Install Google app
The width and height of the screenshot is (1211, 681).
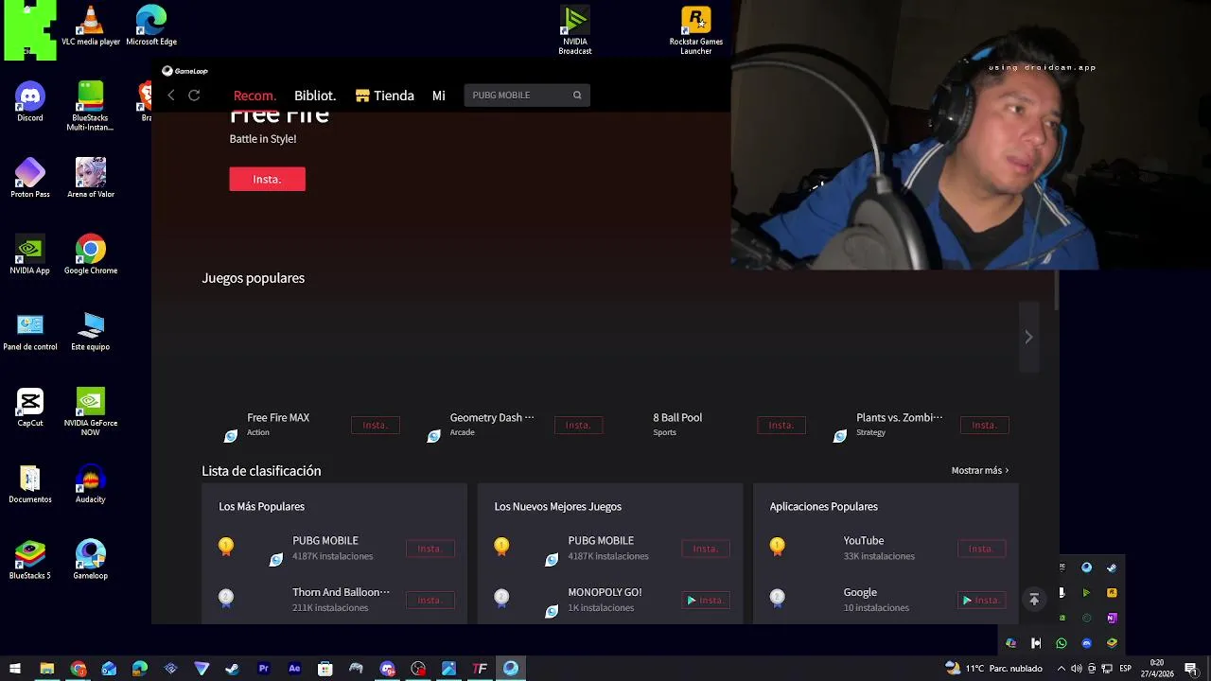[x=981, y=601]
